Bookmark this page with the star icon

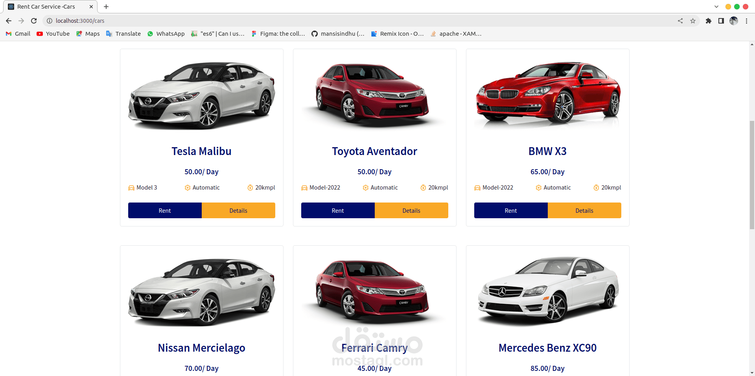(x=693, y=21)
